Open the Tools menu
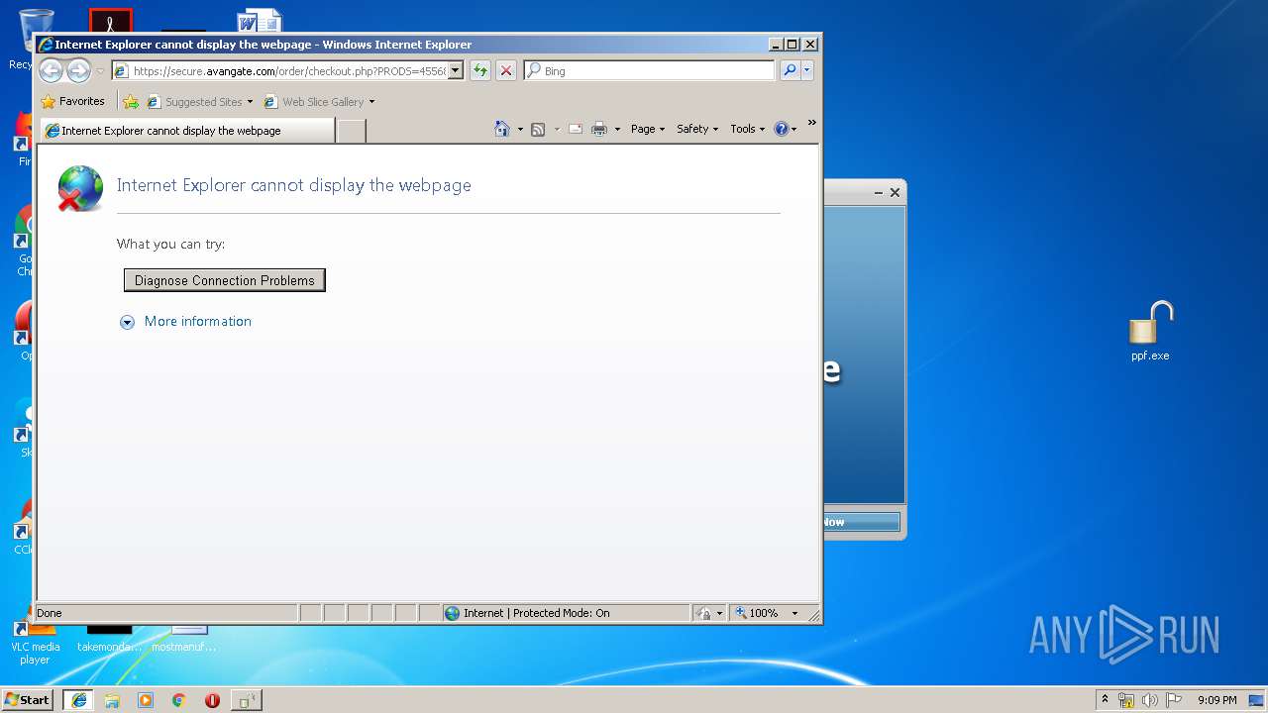Viewport: 1268px width, 713px height. pos(748,129)
